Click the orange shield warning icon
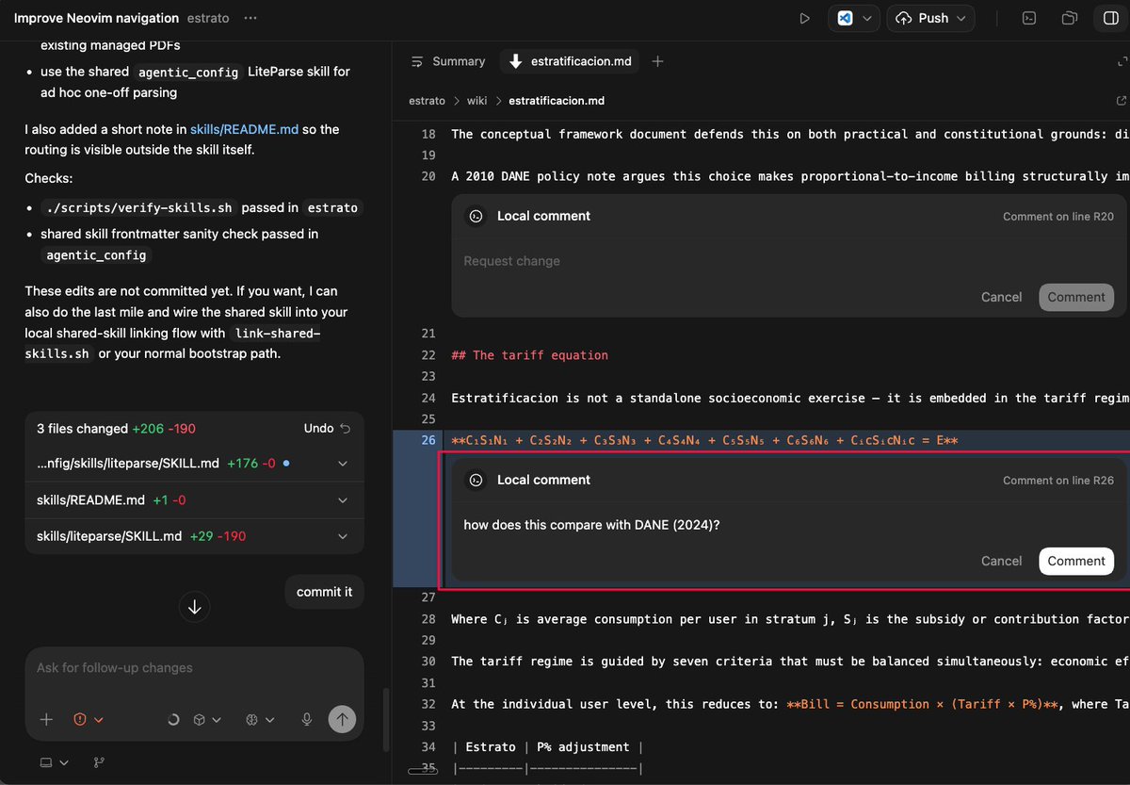 pyautogui.click(x=79, y=719)
